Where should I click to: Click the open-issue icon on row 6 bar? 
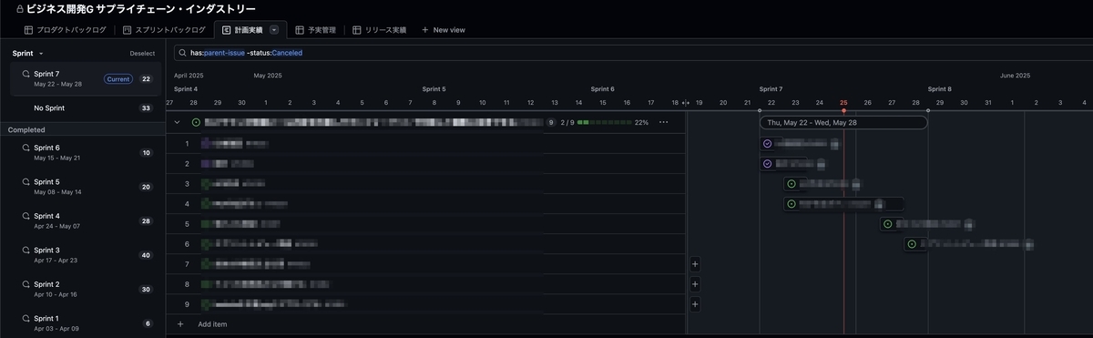click(912, 244)
